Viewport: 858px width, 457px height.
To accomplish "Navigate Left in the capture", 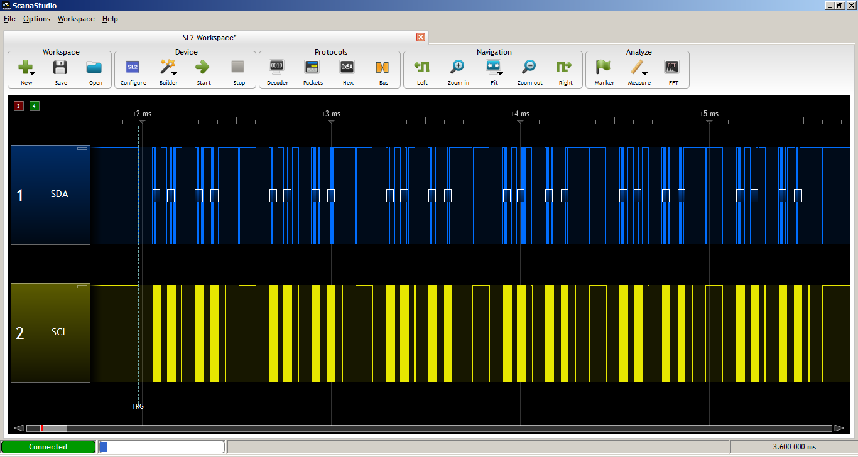I will 421,69.
